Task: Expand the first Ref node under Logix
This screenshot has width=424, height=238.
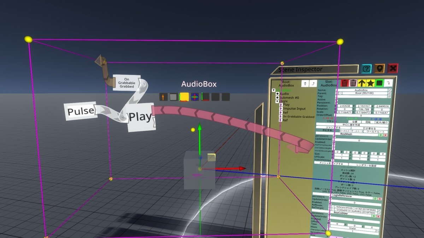Action: (x=281, y=112)
